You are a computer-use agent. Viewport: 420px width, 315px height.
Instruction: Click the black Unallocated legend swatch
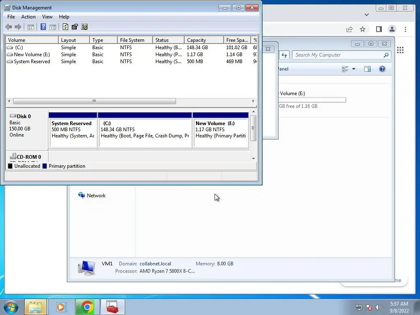(10, 166)
